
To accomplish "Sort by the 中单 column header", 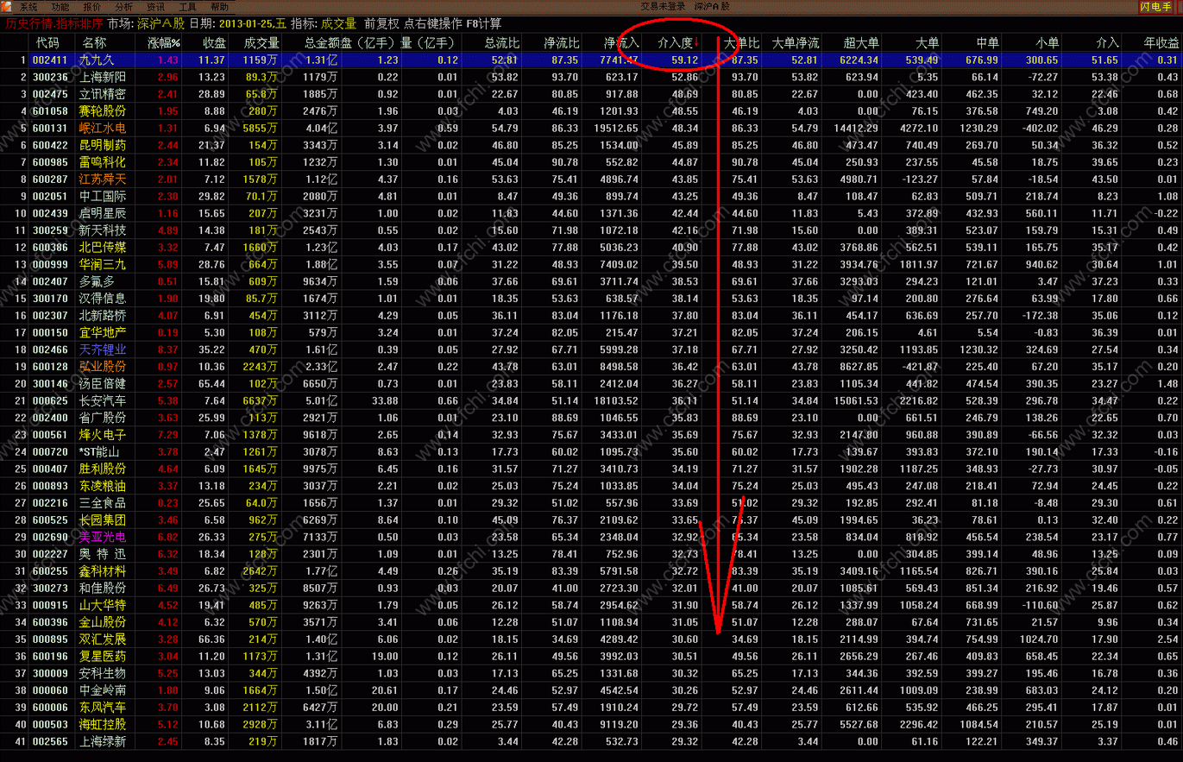I will (987, 42).
